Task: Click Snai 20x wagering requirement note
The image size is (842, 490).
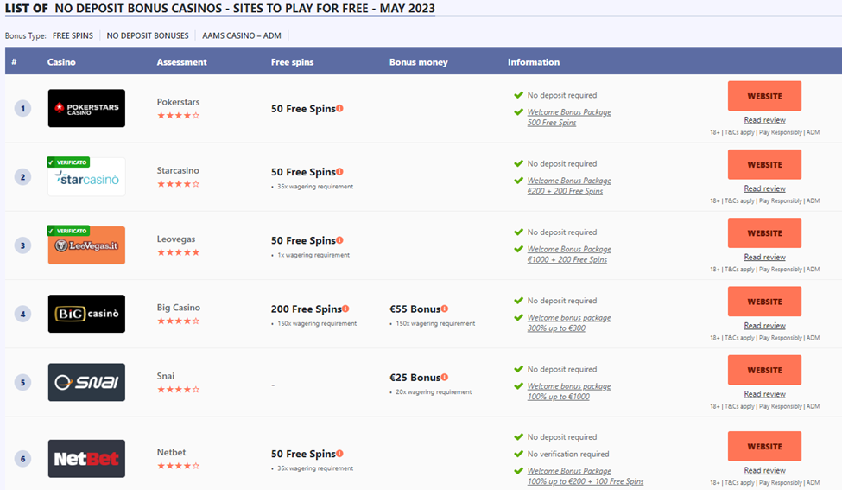Action: pyautogui.click(x=434, y=392)
